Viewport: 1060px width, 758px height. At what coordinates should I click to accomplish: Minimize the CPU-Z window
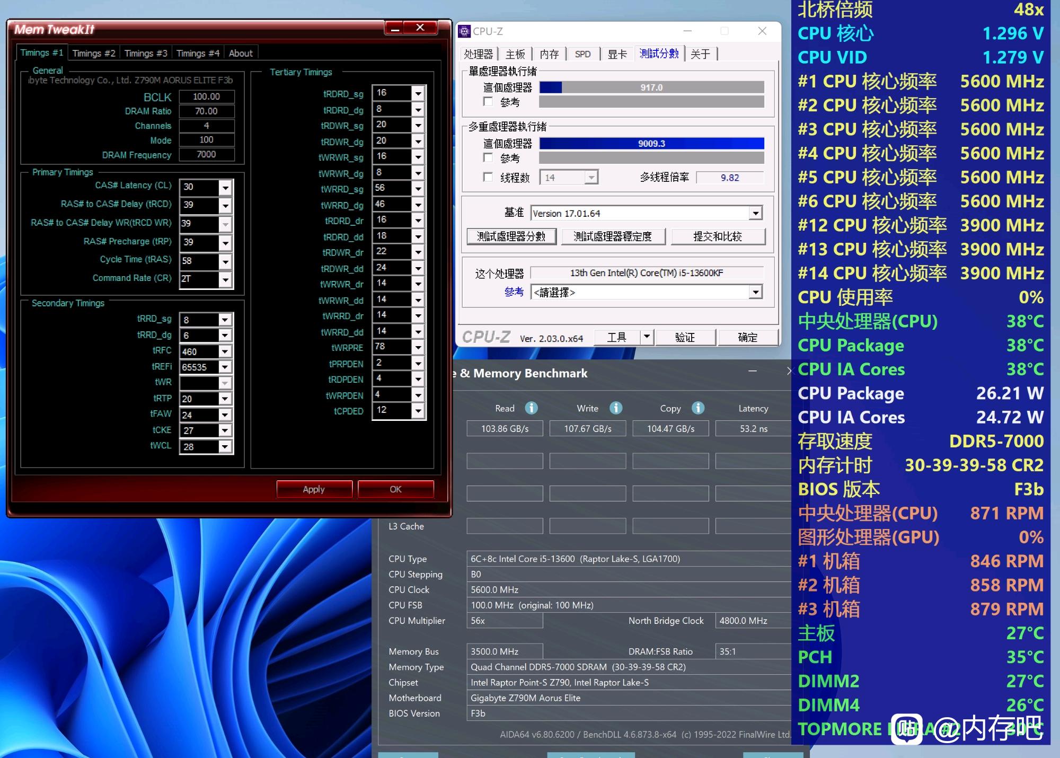click(687, 31)
